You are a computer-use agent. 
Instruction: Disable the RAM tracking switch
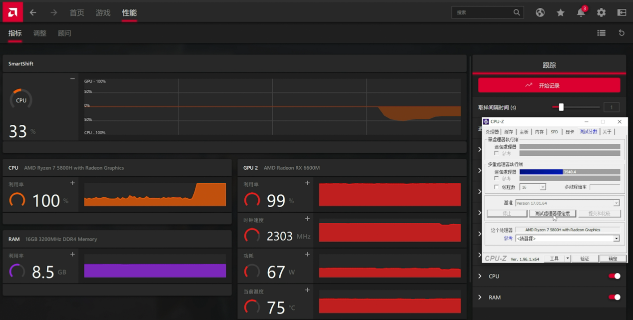point(614,297)
